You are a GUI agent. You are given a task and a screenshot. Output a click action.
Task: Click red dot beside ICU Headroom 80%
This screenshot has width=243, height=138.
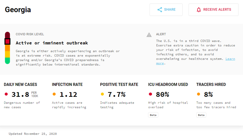click(x=150, y=94)
